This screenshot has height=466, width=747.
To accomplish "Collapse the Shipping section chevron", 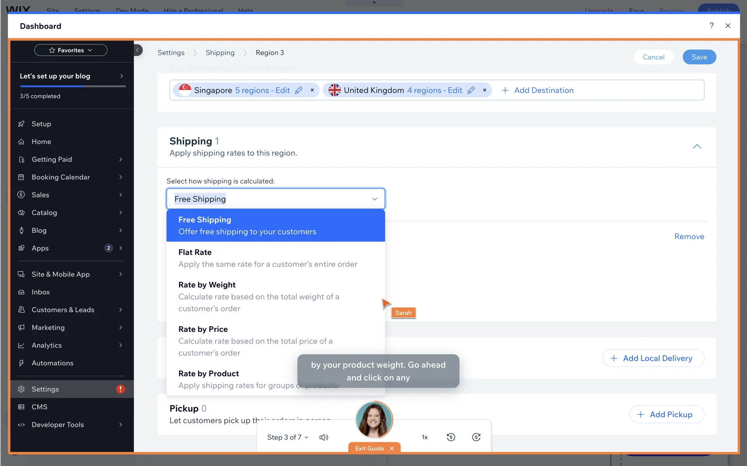I will (x=697, y=147).
